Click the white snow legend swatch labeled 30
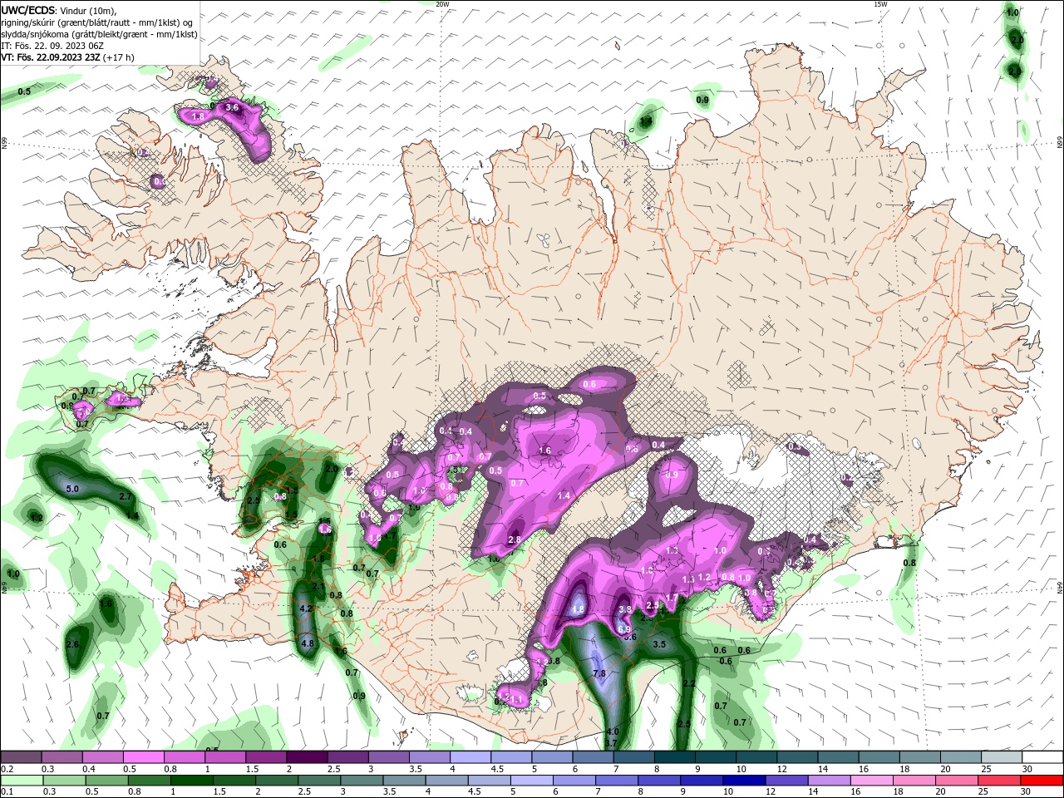The image size is (1064, 798). [x=1042, y=757]
